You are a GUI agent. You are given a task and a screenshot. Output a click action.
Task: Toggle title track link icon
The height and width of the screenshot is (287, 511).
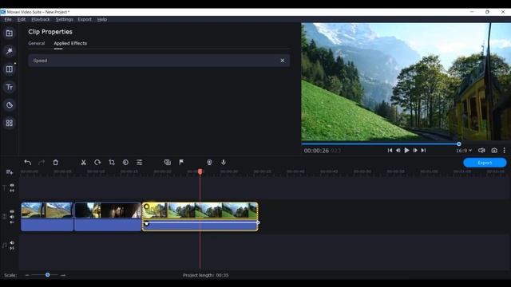[12, 191]
